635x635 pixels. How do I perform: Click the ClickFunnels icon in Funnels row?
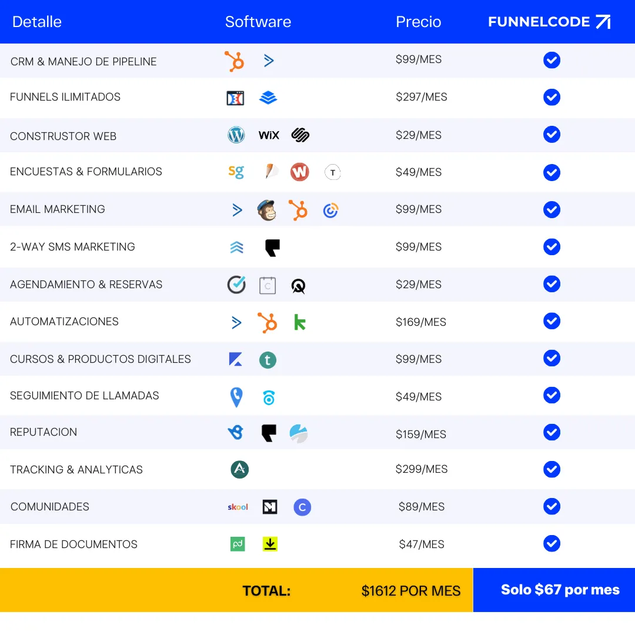pos(235,98)
